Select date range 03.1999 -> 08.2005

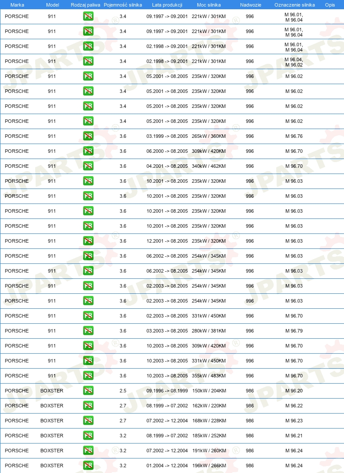(x=167, y=136)
